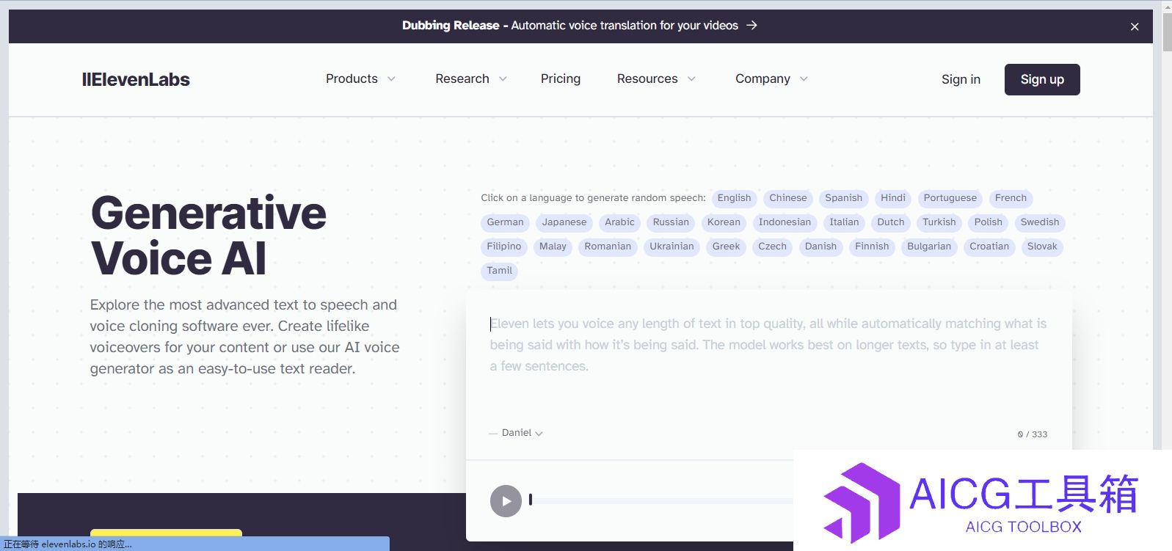Select the Indonesian language chip
Image resolution: width=1172 pixels, height=551 pixels.
pos(785,222)
